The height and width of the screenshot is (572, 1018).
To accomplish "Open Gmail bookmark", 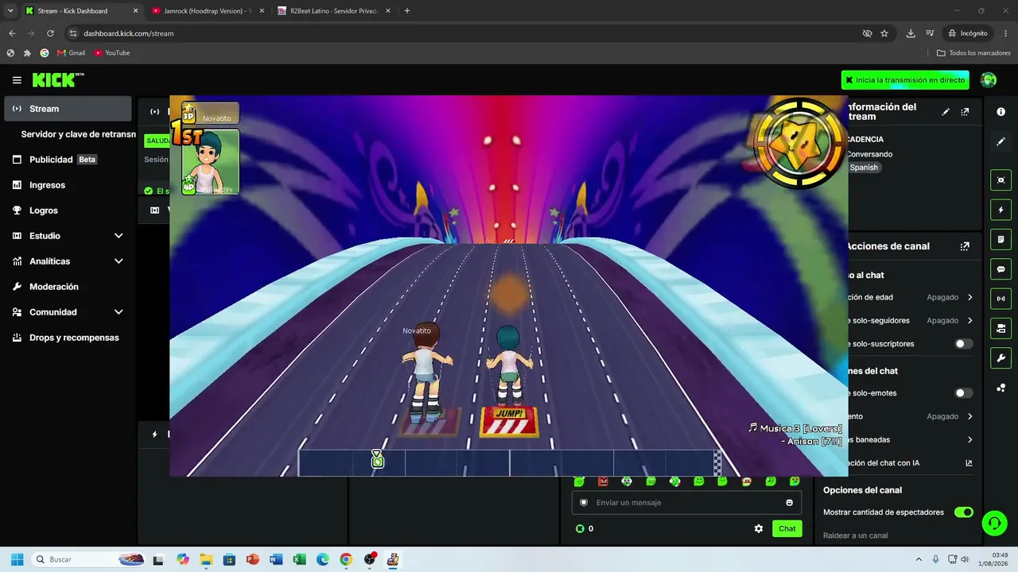I will [71, 53].
